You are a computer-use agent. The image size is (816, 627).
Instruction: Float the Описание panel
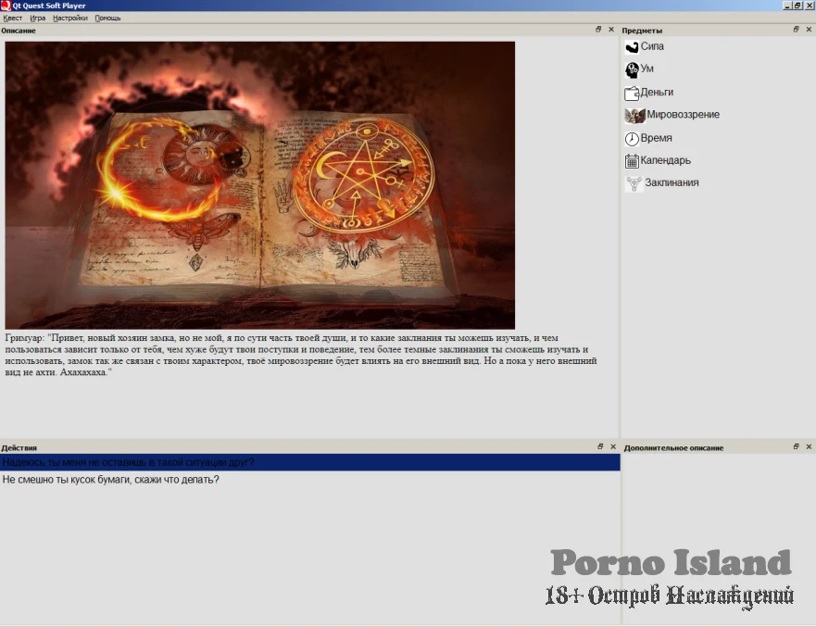point(599,30)
